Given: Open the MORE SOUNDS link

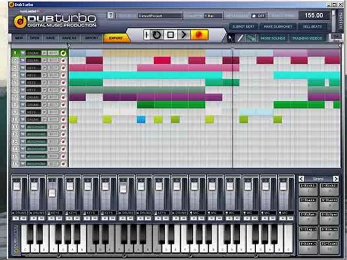Looking at the screenshot, I should [x=273, y=38].
